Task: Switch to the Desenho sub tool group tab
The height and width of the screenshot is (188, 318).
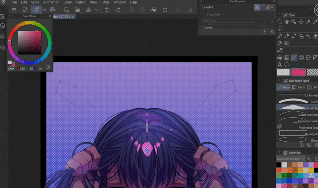Action: coord(284,87)
